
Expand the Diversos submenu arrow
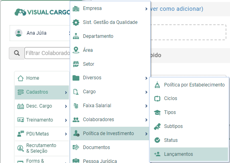pyautogui.click(x=146, y=78)
